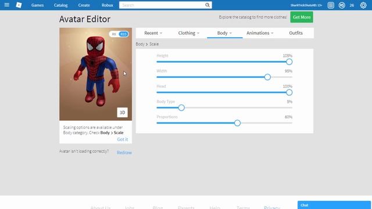
Task: Click the Privacy footer link
Action: (x=272, y=207)
